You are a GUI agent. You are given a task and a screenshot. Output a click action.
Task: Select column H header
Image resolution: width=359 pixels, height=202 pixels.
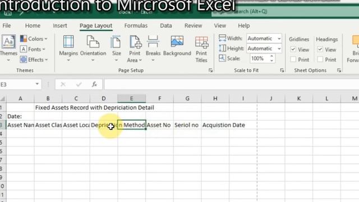coord(215,99)
